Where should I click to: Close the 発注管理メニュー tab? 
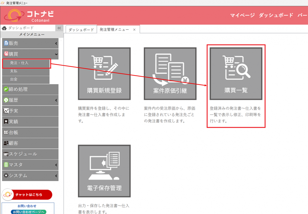(134, 30)
